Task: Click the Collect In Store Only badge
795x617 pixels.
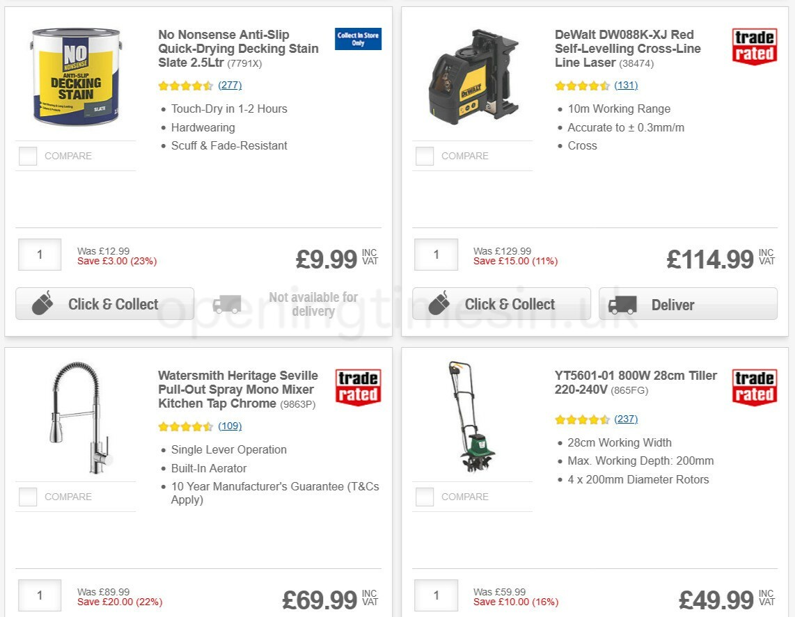Action: coord(358,40)
